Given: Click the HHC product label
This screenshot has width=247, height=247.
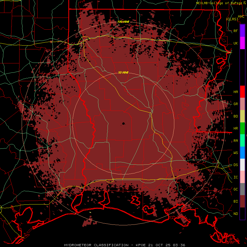Looking at the screenshot, I should point(241,16).
